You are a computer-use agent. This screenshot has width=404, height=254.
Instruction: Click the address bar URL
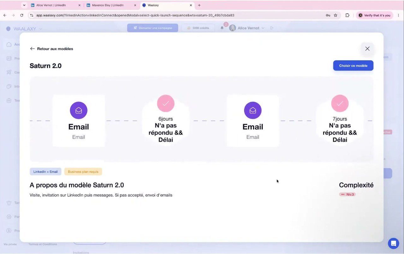[135, 15]
